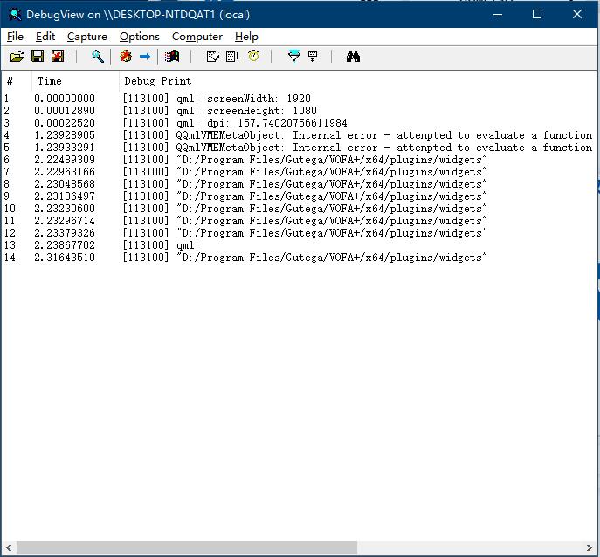Click the horizontal scrollbar right arrow
This screenshot has height=557, width=600.
pyautogui.click(x=589, y=547)
